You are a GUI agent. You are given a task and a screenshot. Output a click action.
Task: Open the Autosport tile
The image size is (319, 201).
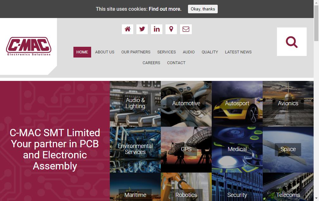pyautogui.click(x=237, y=104)
